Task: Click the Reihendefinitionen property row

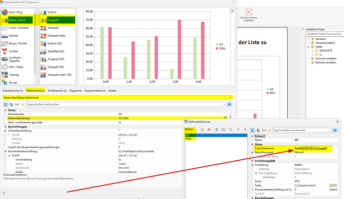Action: tap(117, 118)
